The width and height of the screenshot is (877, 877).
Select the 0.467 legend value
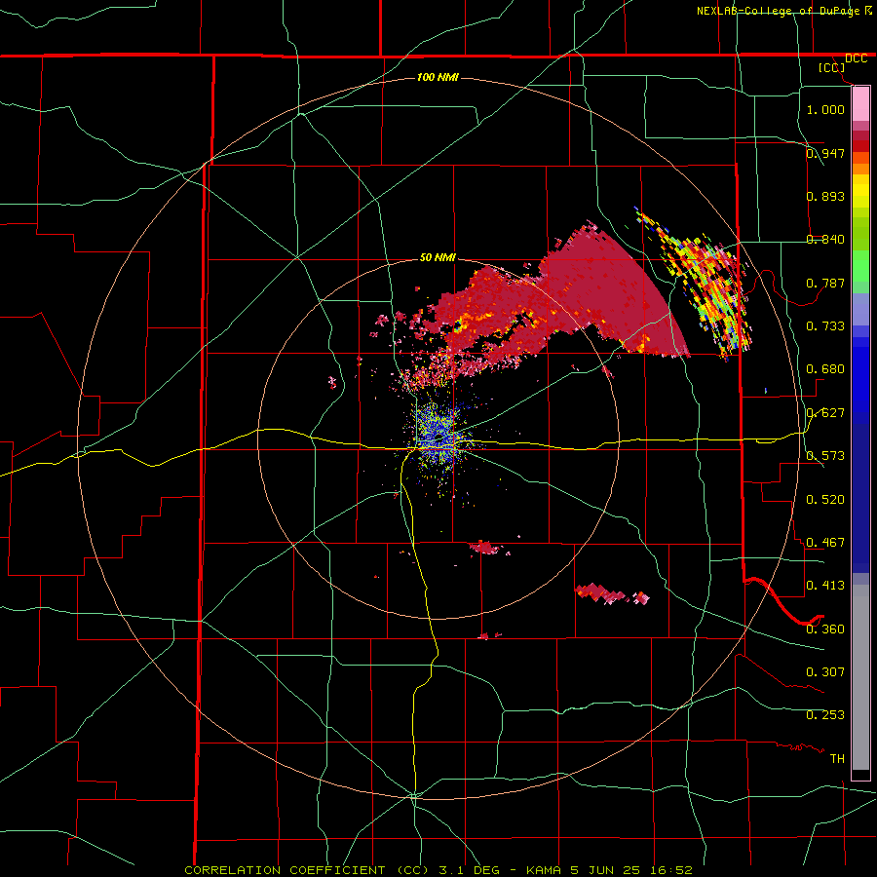[x=825, y=542]
